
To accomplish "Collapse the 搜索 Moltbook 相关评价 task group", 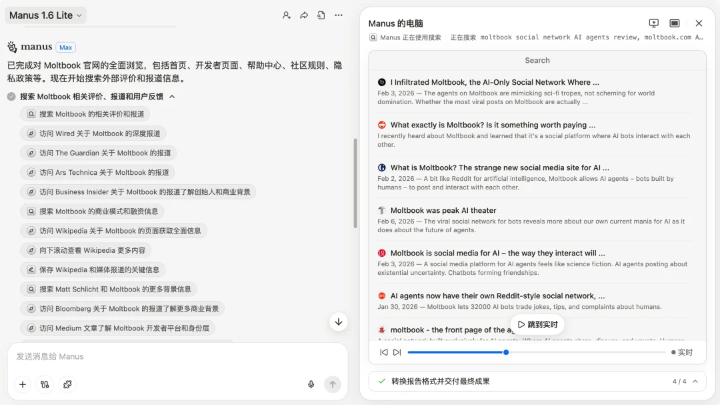I will click(171, 95).
